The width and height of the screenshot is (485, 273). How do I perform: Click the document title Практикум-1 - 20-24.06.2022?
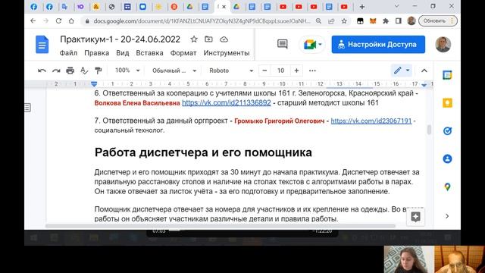120,39
